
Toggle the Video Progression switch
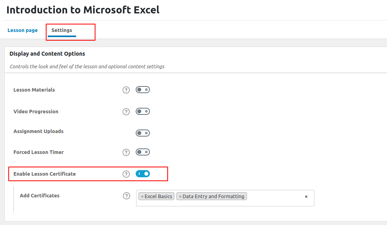(143, 111)
